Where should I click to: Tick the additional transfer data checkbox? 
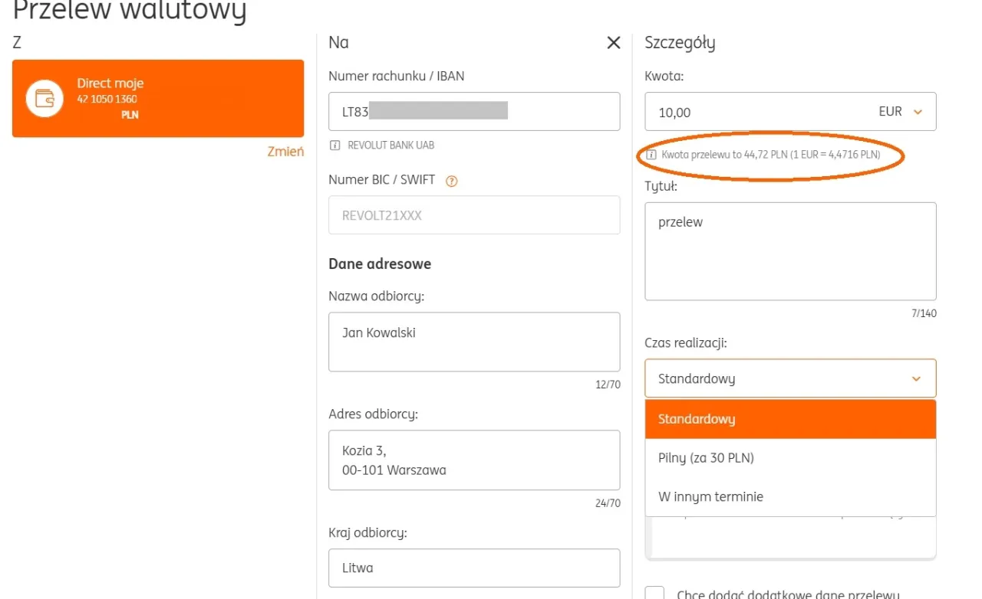tap(654, 594)
